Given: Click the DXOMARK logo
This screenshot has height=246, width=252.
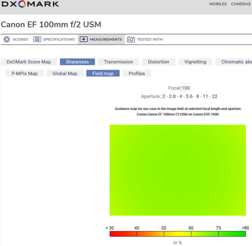Looking at the screenshot, I should point(30,4).
